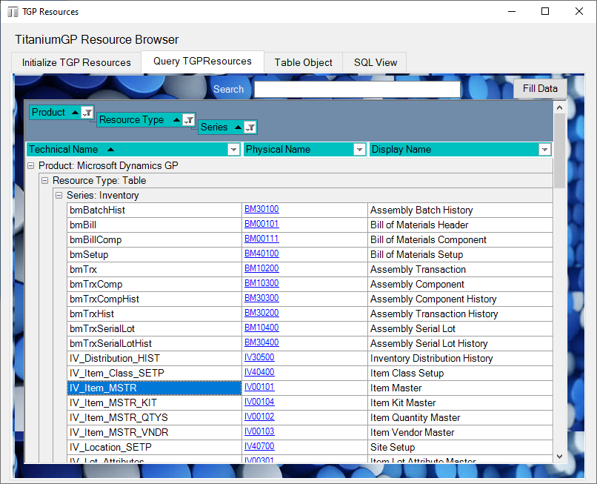Click the Item Vendor Master display name

click(413, 433)
